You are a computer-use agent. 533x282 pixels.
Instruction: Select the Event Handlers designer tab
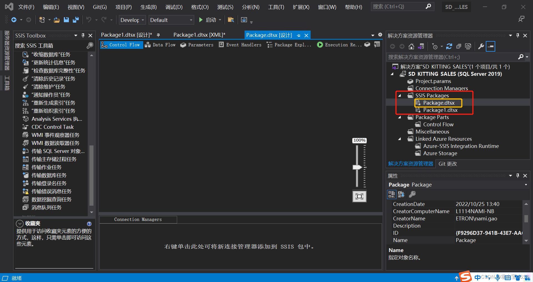click(x=240, y=45)
